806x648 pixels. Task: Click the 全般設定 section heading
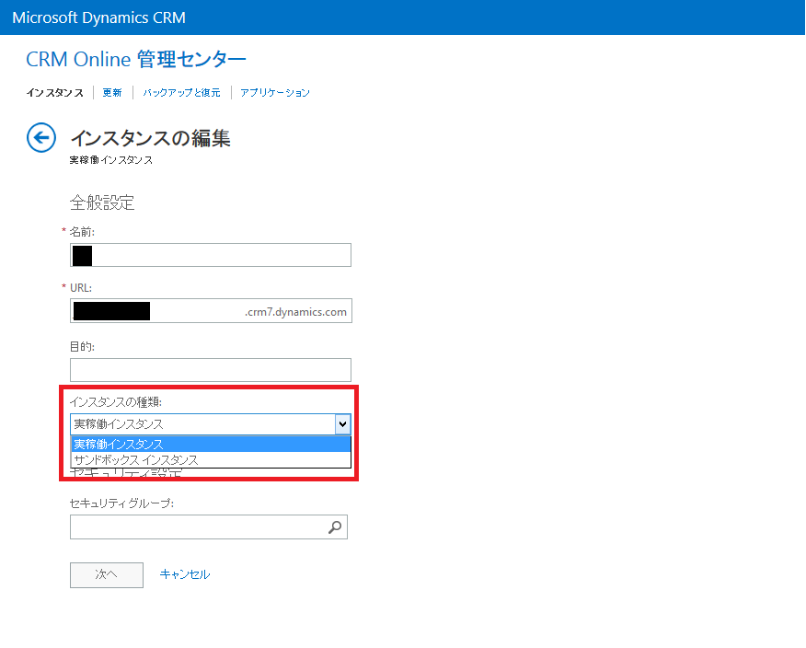102,202
